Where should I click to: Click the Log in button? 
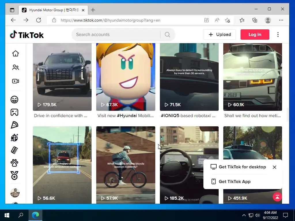pyautogui.click(x=255, y=35)
